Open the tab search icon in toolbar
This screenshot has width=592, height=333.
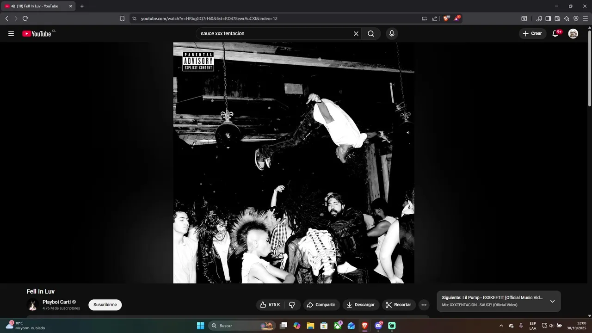point(524,18)
